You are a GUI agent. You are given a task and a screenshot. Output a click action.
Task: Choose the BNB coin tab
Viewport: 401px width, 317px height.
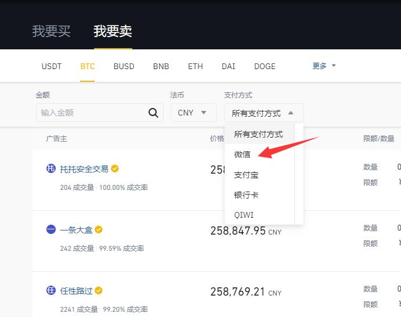[161, 66]
